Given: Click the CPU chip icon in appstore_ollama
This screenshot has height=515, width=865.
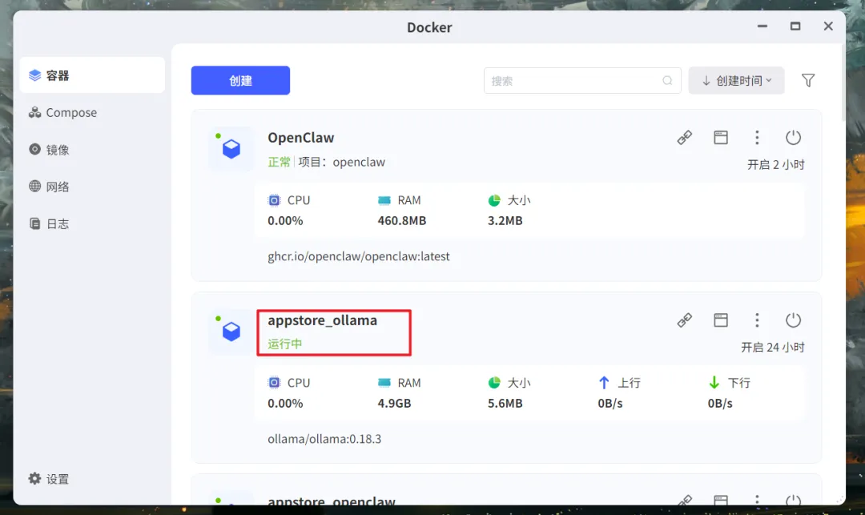Looking at the screenshot, I should [x=274, y=383].
